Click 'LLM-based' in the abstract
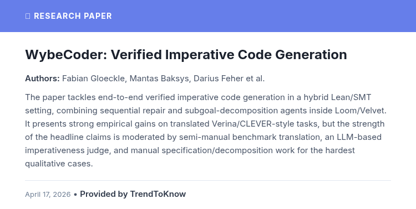 click(x=359, y=137)
